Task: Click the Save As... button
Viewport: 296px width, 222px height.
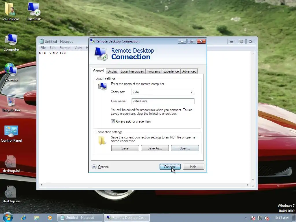Action: click(155, 148)
